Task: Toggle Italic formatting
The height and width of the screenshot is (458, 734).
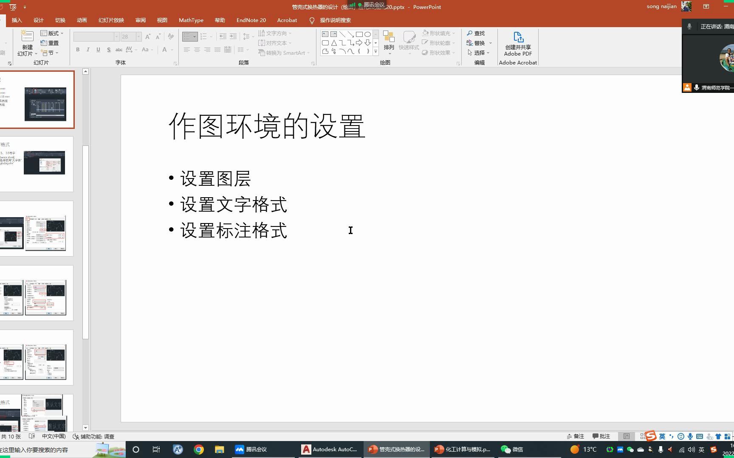Action: (88, 50)
